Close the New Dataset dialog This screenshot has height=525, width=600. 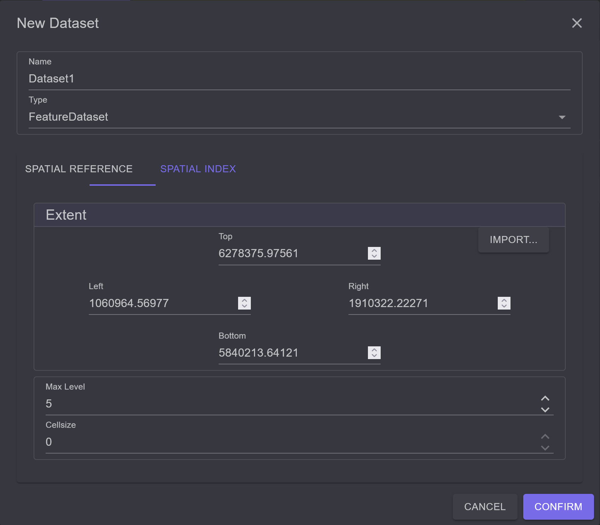tap(577, 23)
